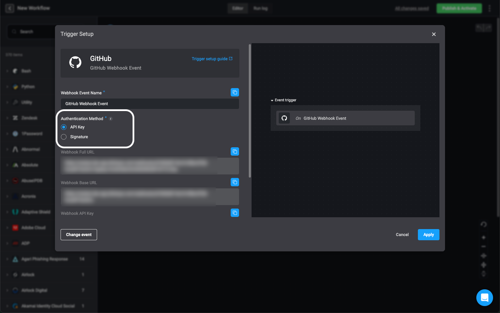Screen dimensions: 500x313
Task: Click GitHub icon in the event trigger node
Action: coord(284,118)
